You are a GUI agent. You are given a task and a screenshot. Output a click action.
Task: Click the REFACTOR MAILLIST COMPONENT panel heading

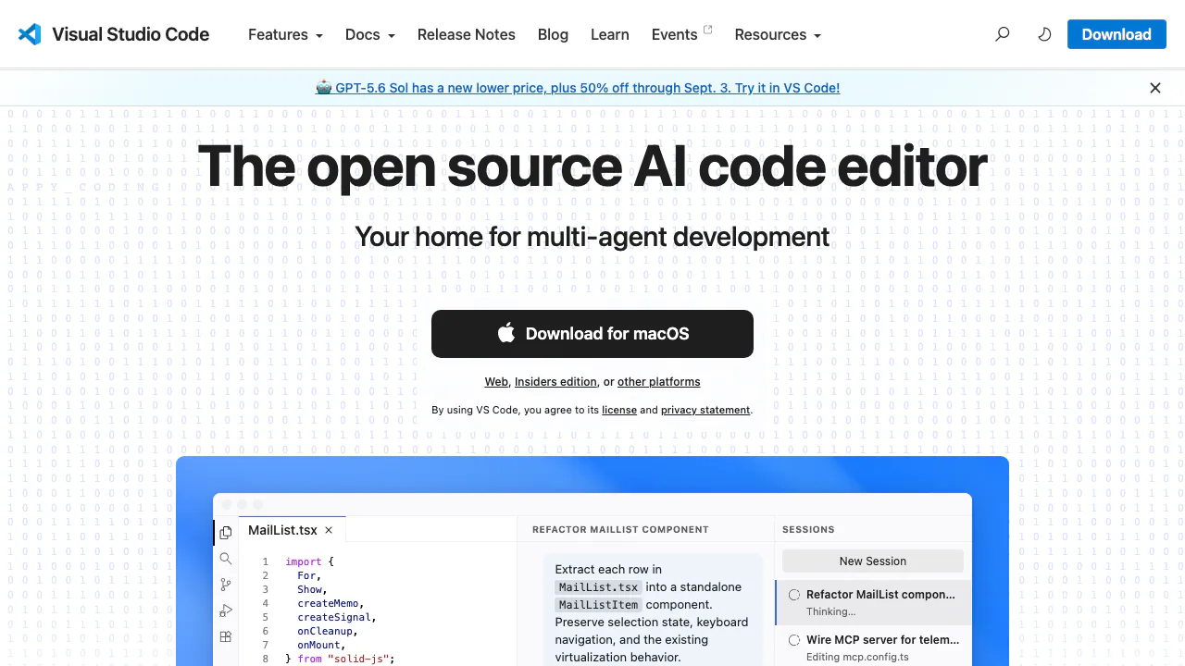tap(620, 530)
